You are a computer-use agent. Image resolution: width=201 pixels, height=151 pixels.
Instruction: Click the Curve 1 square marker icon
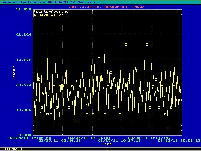coord(3,149)
